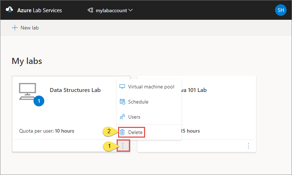The image size is (292, 175).
Task: Open the Java 101 Lab card title
Action: click(x=194, y=90)
